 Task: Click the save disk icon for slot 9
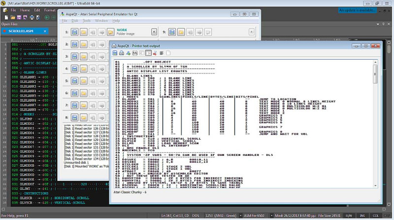coord(172,32)
